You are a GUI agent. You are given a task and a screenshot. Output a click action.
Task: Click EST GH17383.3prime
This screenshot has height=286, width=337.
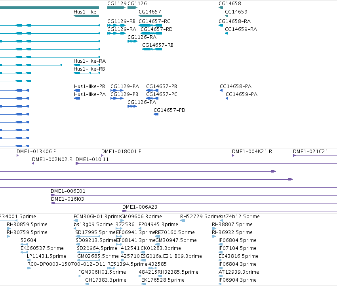pos(106,280)
